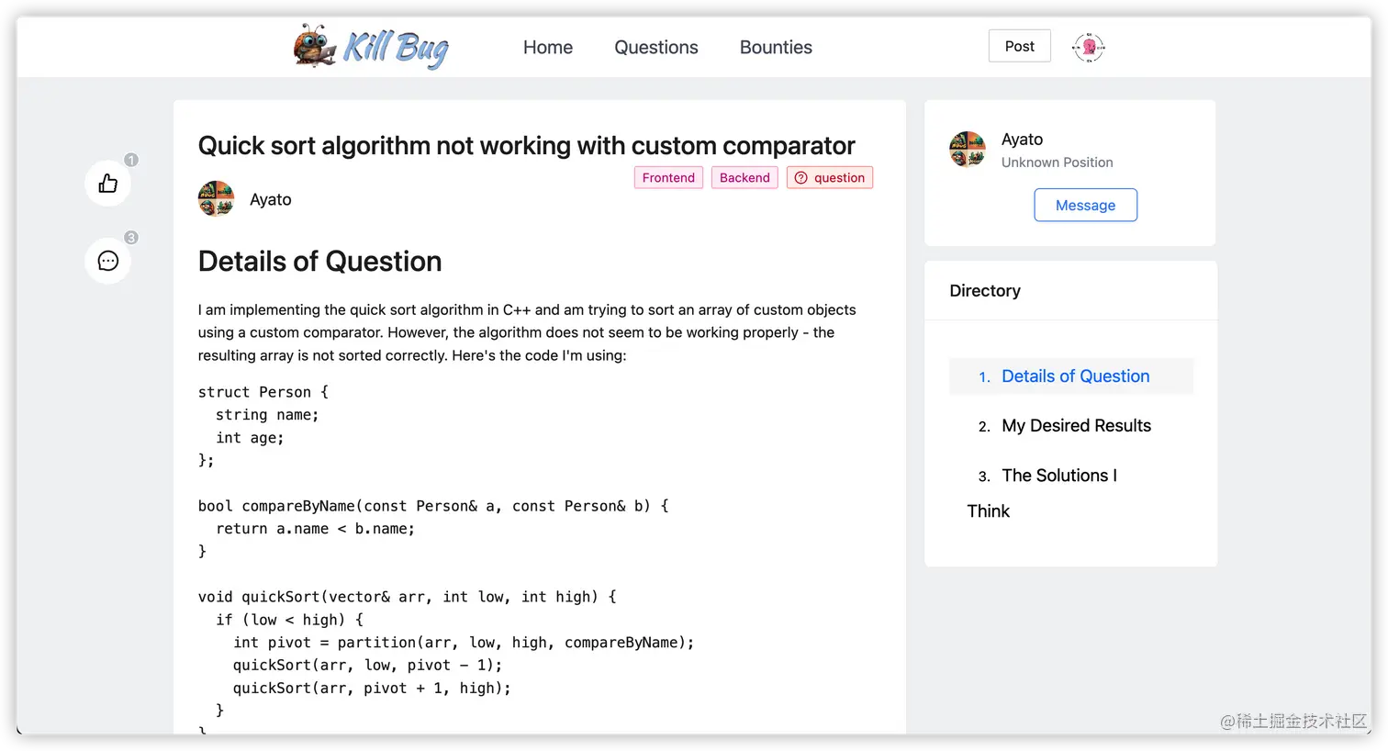Jump to Details of Question section
Image resolution: width=1388 pixels, height=751 pixels.
pyautogui.click(x=1075, y=376)
